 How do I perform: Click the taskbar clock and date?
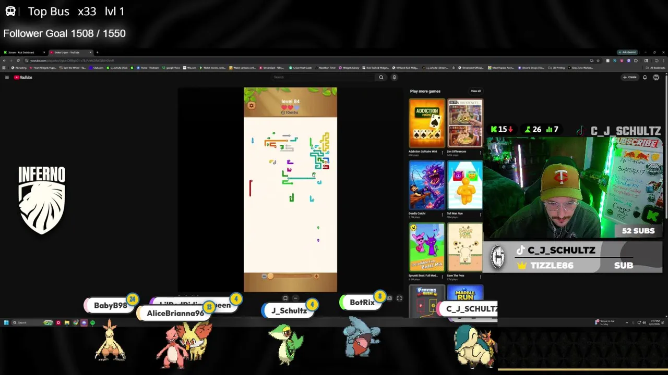[x=655, y=323]
